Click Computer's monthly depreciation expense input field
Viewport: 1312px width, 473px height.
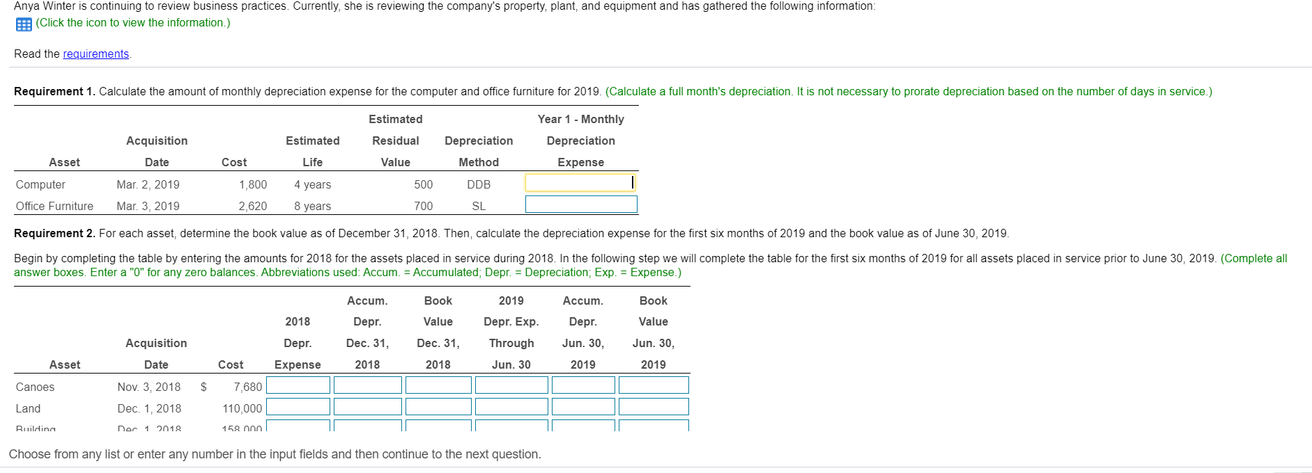tap(580, 182)
